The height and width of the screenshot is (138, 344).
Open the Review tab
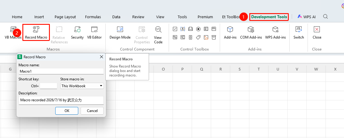coord(138,17)
